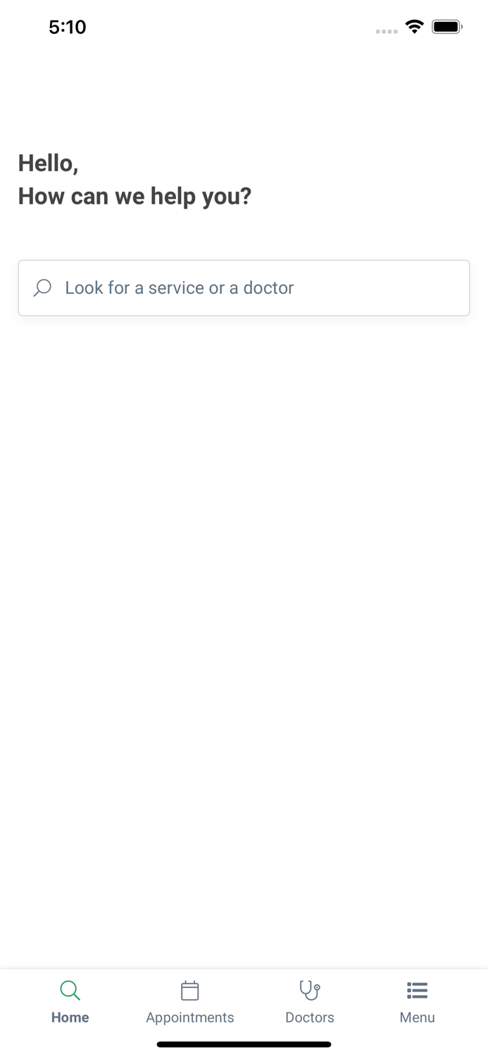Viewport: 488px width, 1057px height.
Task: Tap the black home indicator bar at bottom
Action: (244, 1044)
